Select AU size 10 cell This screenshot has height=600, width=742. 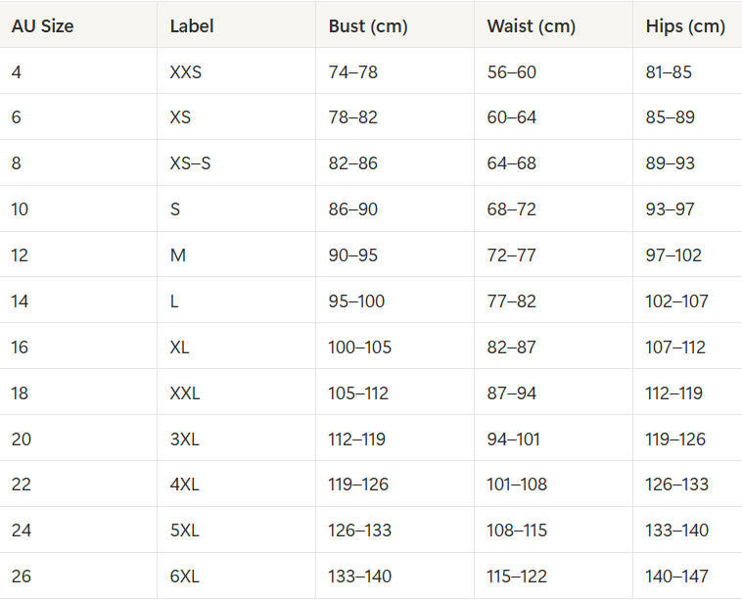point(22,209)
